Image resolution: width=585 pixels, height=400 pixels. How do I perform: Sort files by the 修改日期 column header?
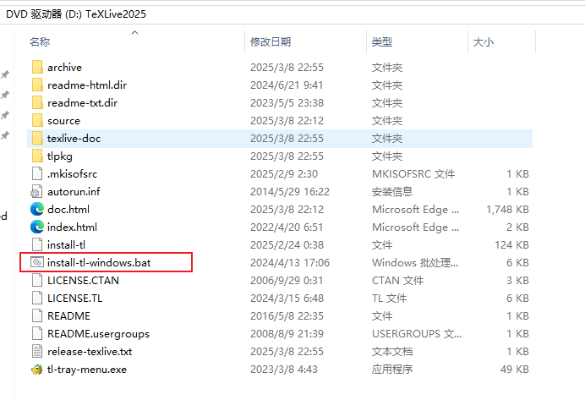[x=271, y=41]
